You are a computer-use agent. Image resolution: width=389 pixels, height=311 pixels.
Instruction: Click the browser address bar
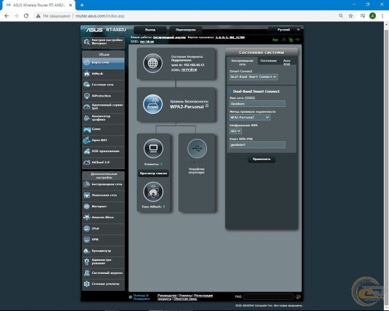pyautogui.click(x=186, y=16)
